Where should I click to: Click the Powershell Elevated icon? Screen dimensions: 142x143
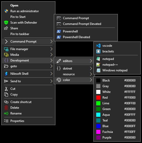(x=59, y=37)
